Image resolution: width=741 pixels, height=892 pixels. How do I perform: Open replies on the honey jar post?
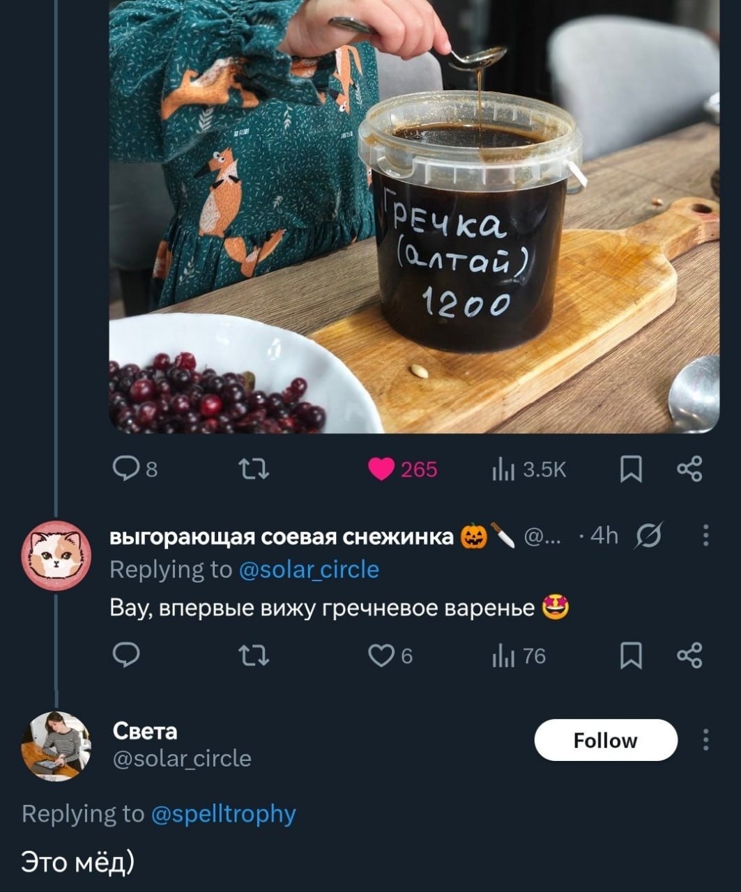point(135,469)
